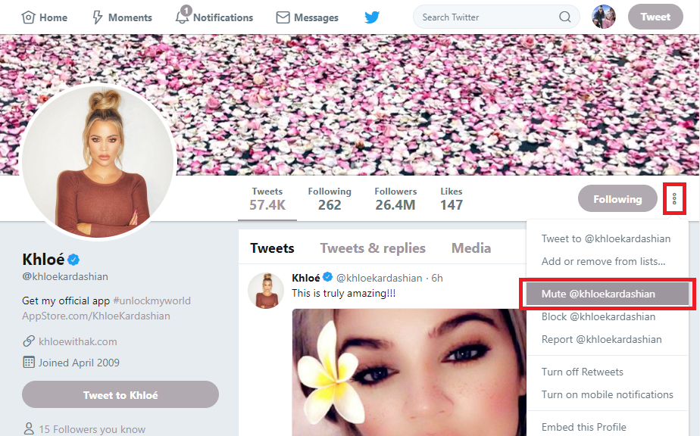The height and width of the screenshot is (436, 700).
Task: Visit khloewithak.com website link
Action: click(x=79, y=341)
